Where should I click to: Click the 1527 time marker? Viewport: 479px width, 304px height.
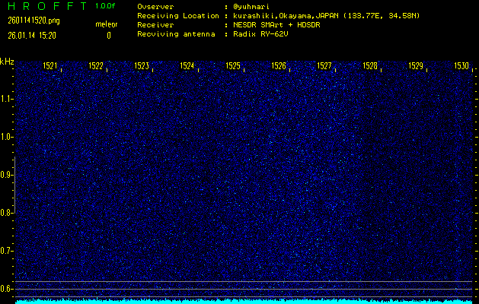tap(324, 66)
